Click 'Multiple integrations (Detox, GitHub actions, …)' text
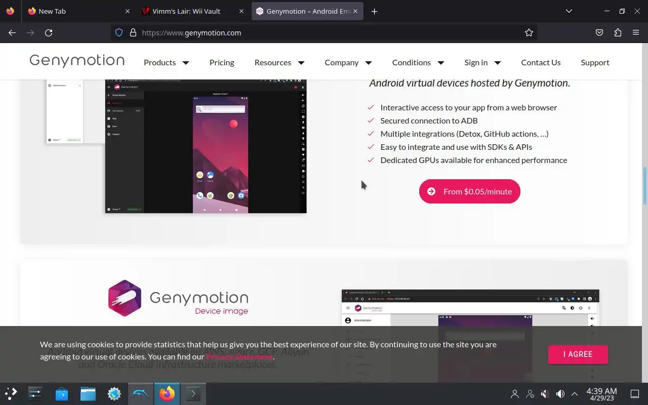 coord(464,134)
